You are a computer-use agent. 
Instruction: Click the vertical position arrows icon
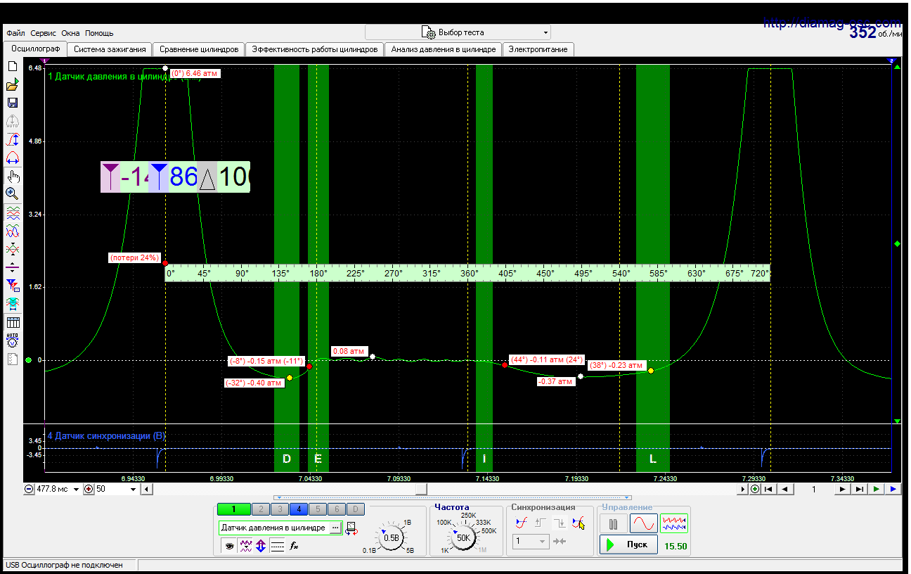(x=261, y=545)
